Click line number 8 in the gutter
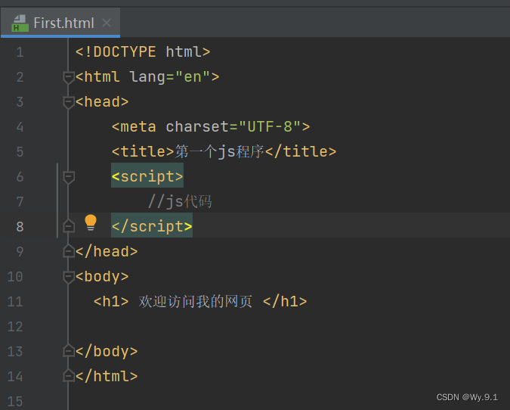The image size is (510, 410). (20, 227)
